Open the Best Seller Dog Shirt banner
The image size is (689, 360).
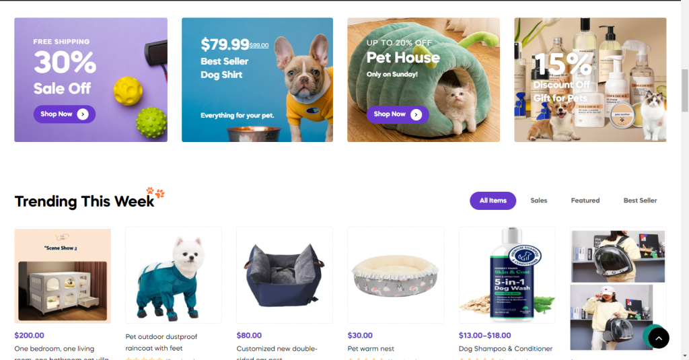[x=257, y=79]
